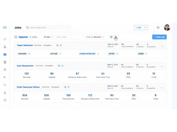The width and height of the screenshot is (177, 132).
Task: Focus the Search Jobs field
Action: 69,37
